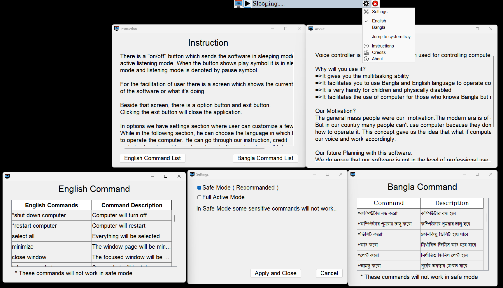Click the info icon next to About
Image resolution: width=503 pixels, height=288 pixels.
click(x=366, y=59)
